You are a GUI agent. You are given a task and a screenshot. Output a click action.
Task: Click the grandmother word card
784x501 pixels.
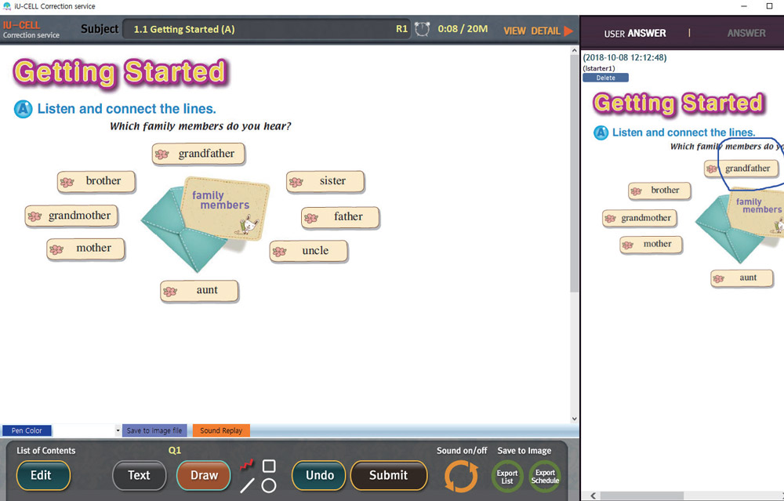[x=71, y=216]
